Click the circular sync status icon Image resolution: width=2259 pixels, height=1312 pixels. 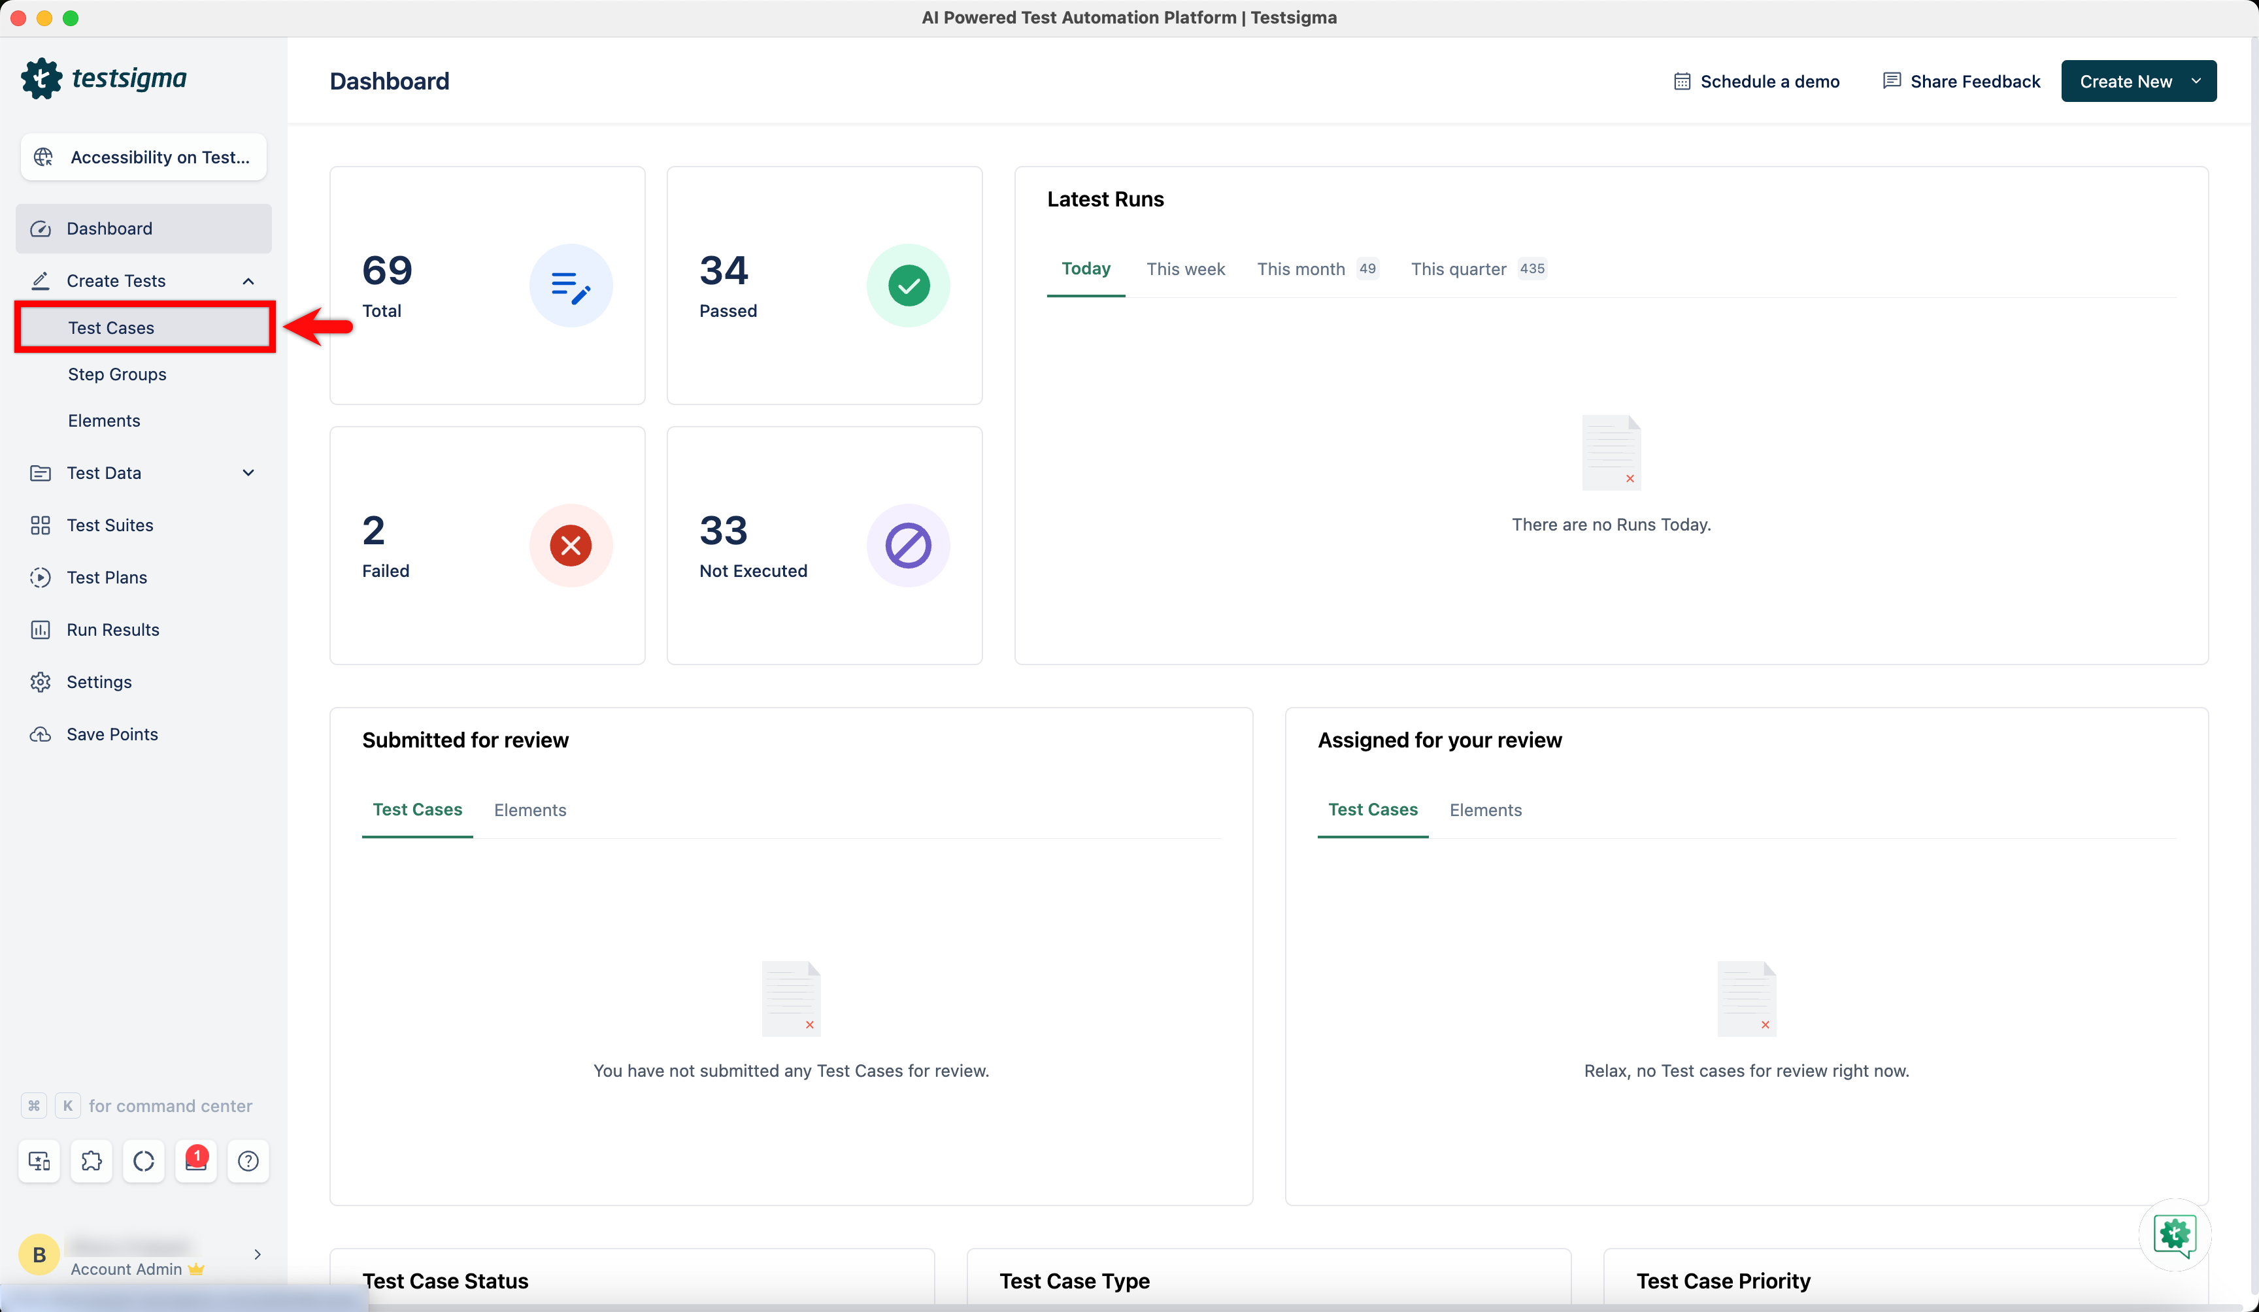pyautogui.click(x=143, y=1160)
